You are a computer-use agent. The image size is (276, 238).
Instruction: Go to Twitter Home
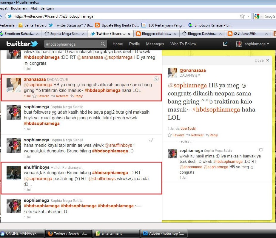point(118,44)
